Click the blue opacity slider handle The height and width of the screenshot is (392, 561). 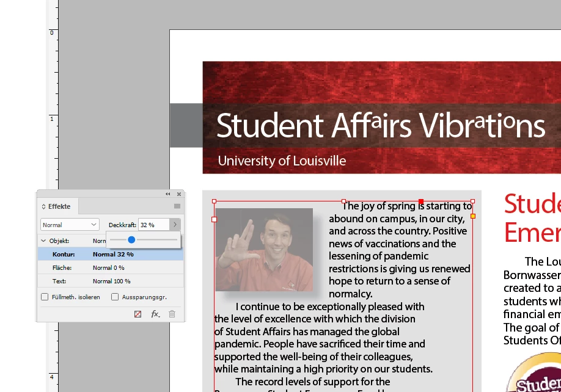pyautogui.click(x=131, y=240)
